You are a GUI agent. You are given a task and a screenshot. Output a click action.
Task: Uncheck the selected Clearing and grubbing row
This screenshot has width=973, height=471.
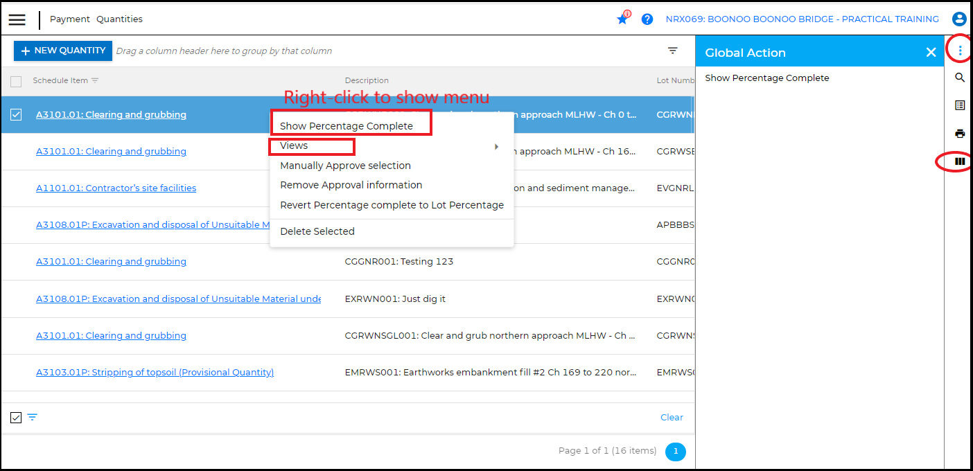[16, 114]
